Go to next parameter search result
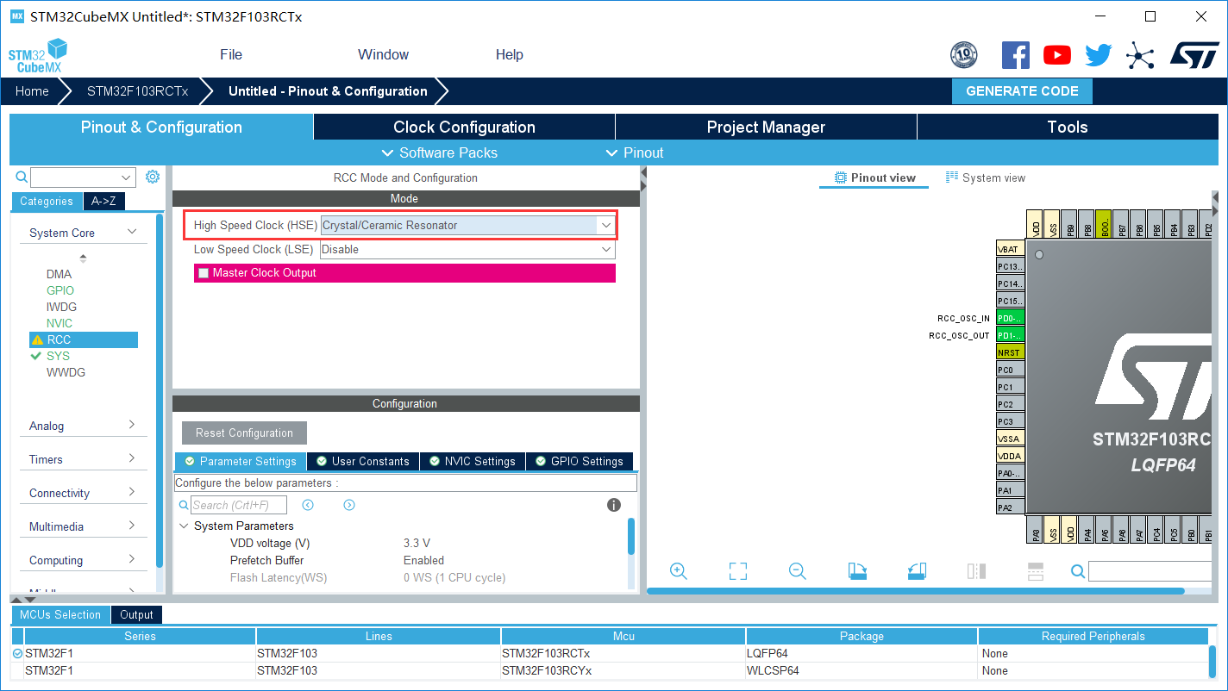This screenshot has width=1228, height=691. (349, 505)
